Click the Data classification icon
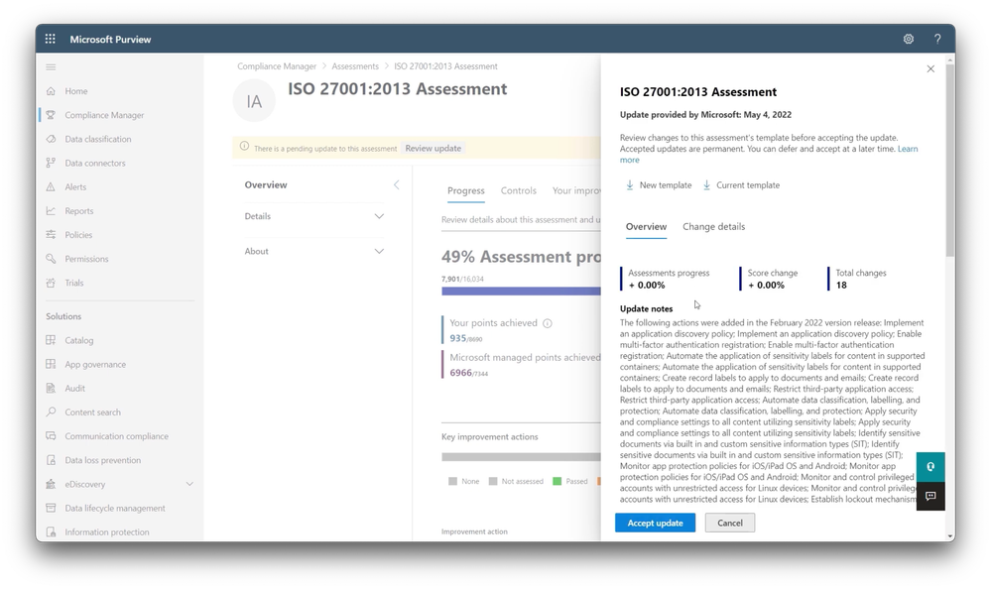Screen dimensions: 991x589 click(51, 139)
